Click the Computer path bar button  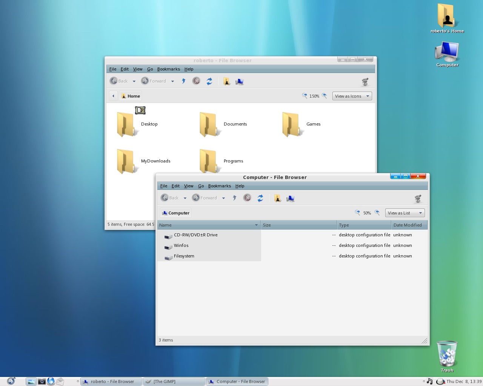pos(175,213)
